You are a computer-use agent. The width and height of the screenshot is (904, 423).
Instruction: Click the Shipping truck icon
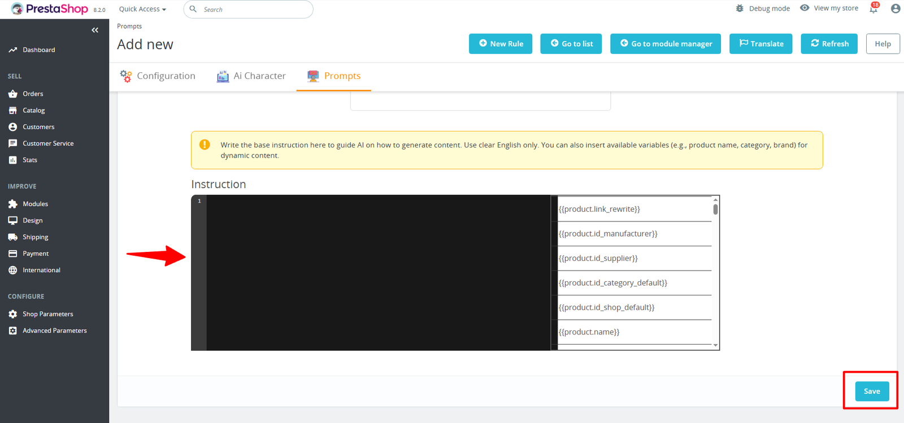click(13, 237)
